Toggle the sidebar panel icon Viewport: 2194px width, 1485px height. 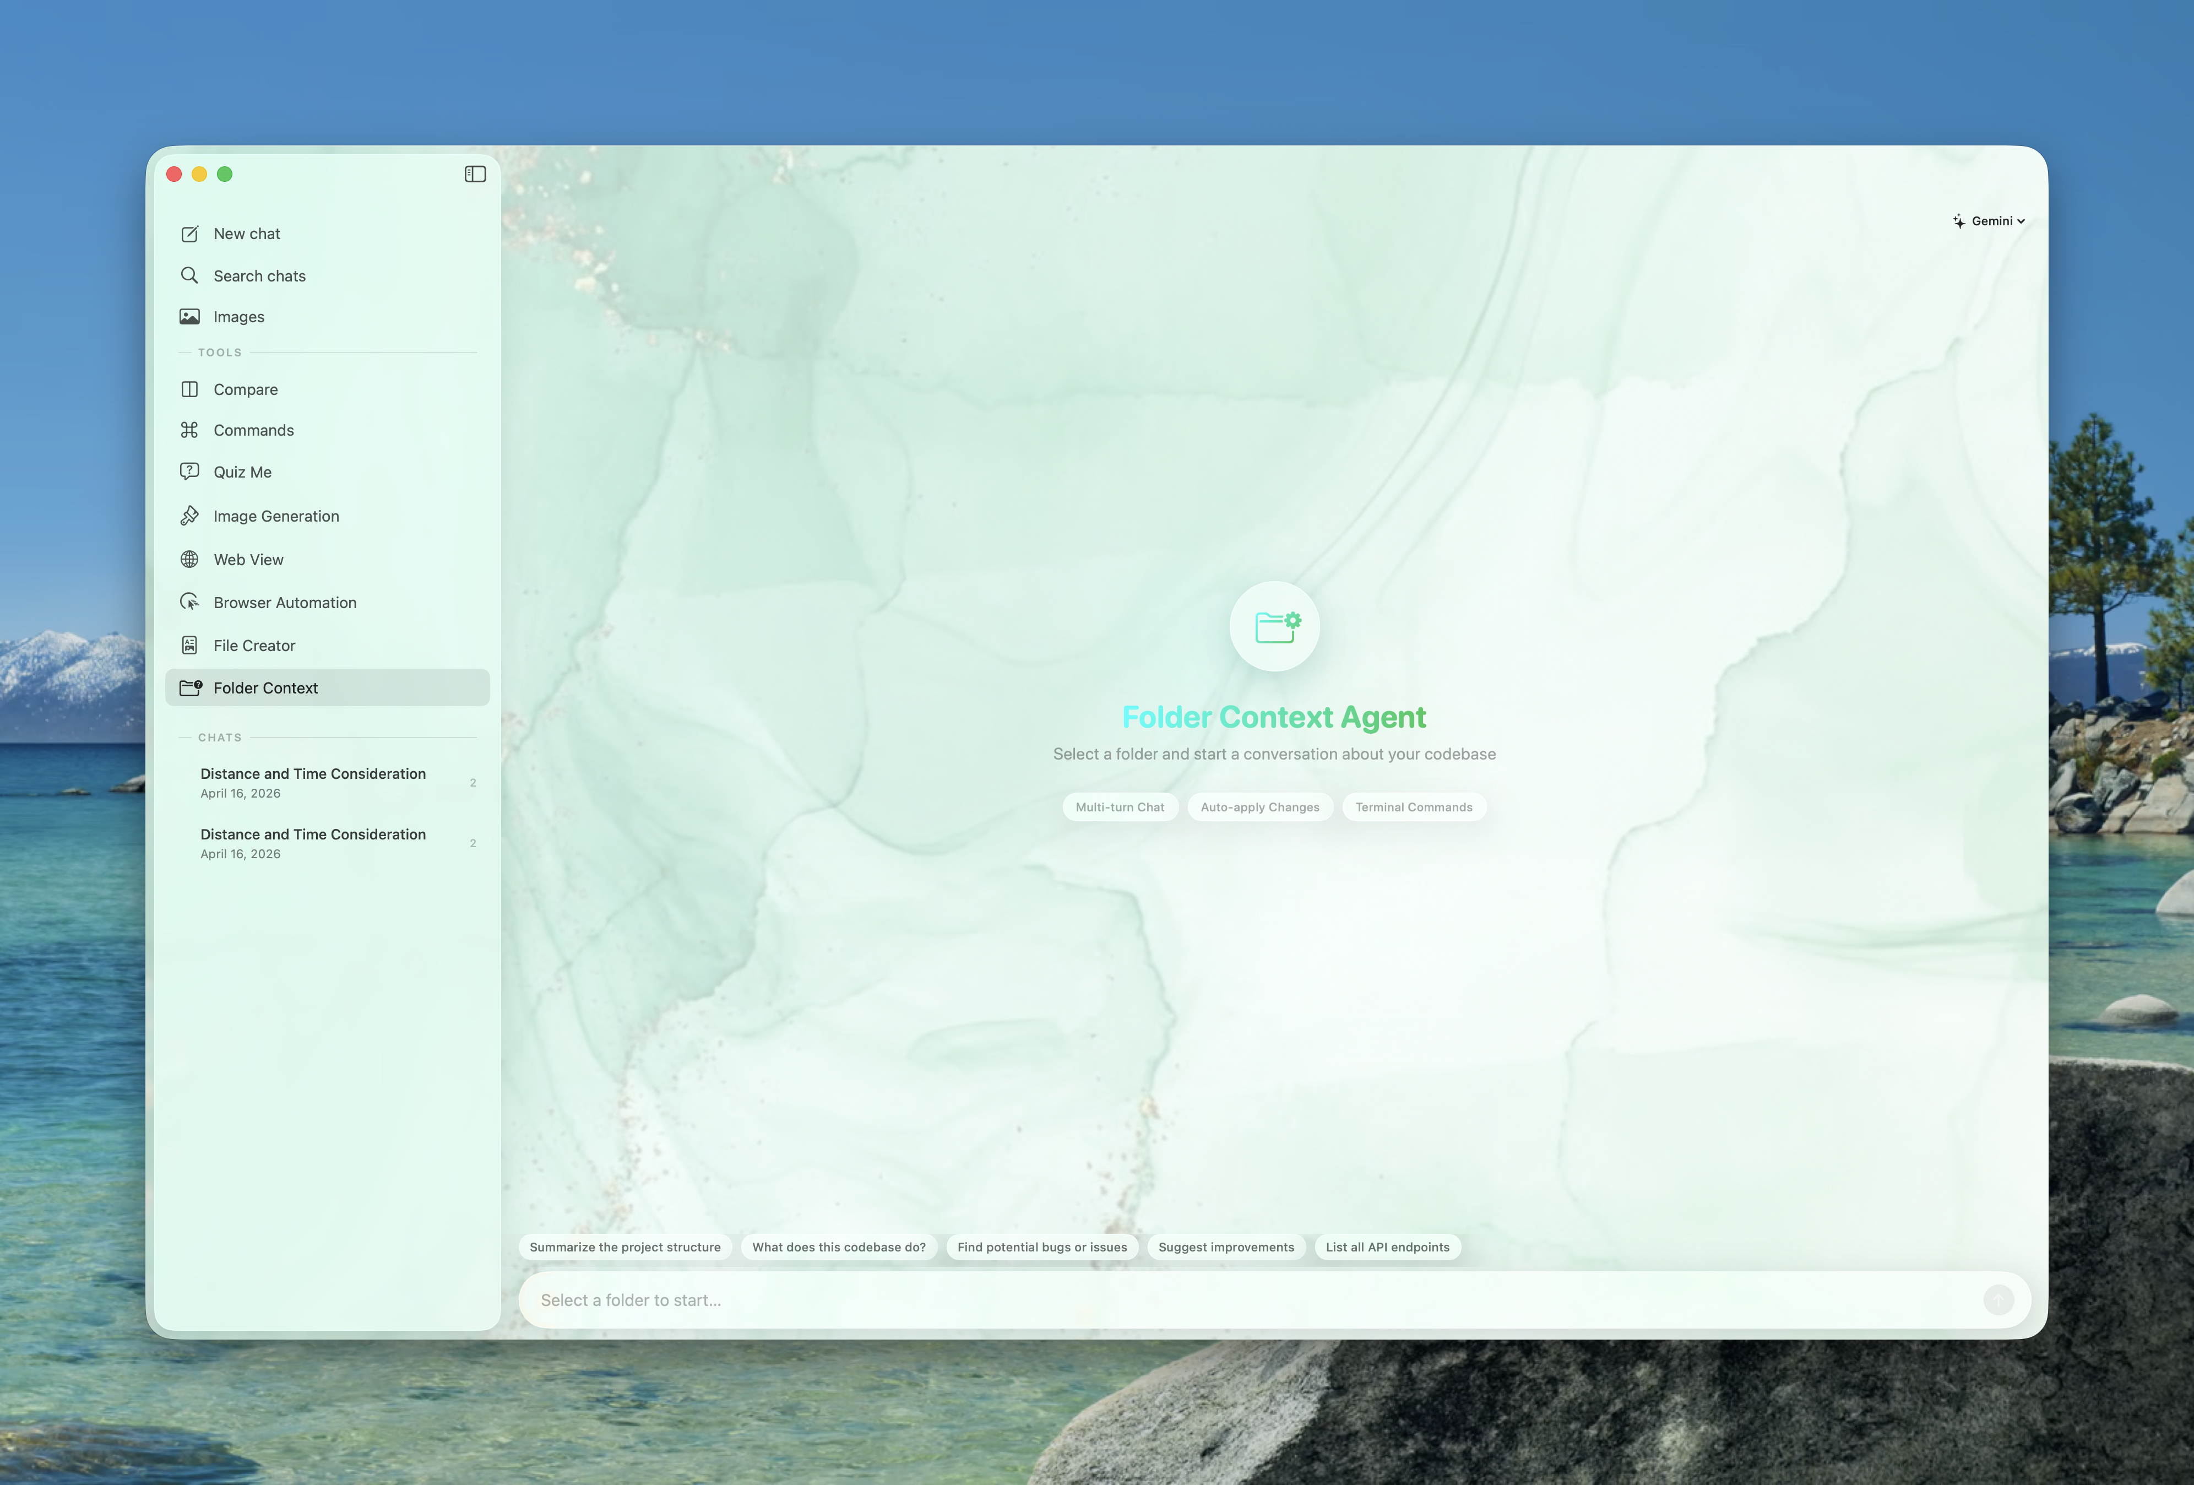tap(475, 174)
